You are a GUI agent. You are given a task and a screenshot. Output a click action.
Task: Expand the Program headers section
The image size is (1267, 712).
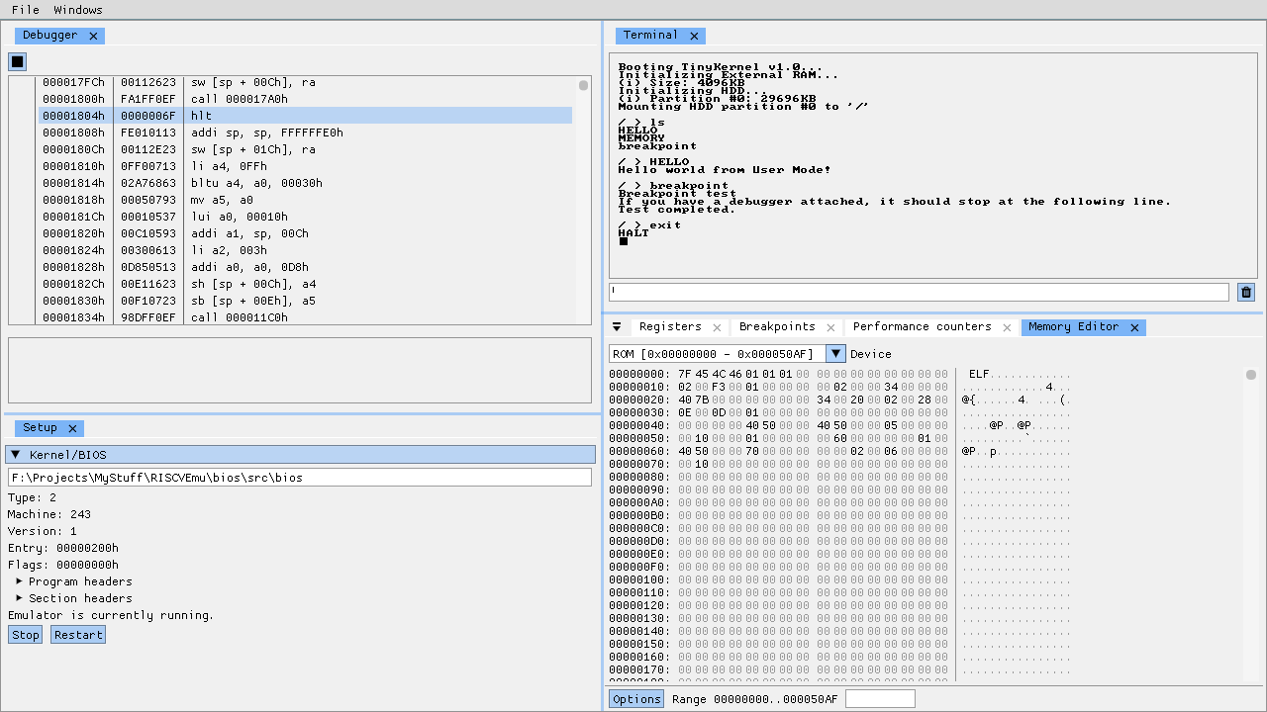[19, 581]
